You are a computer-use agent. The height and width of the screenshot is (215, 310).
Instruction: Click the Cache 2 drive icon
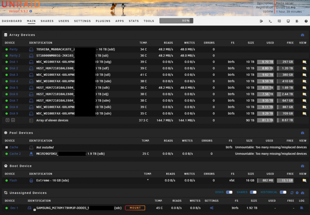(x=31, y=154)
